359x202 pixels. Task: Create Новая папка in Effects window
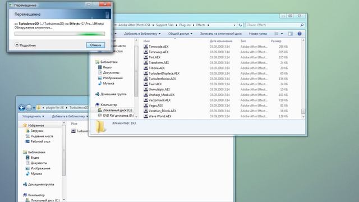coord(258,34)
